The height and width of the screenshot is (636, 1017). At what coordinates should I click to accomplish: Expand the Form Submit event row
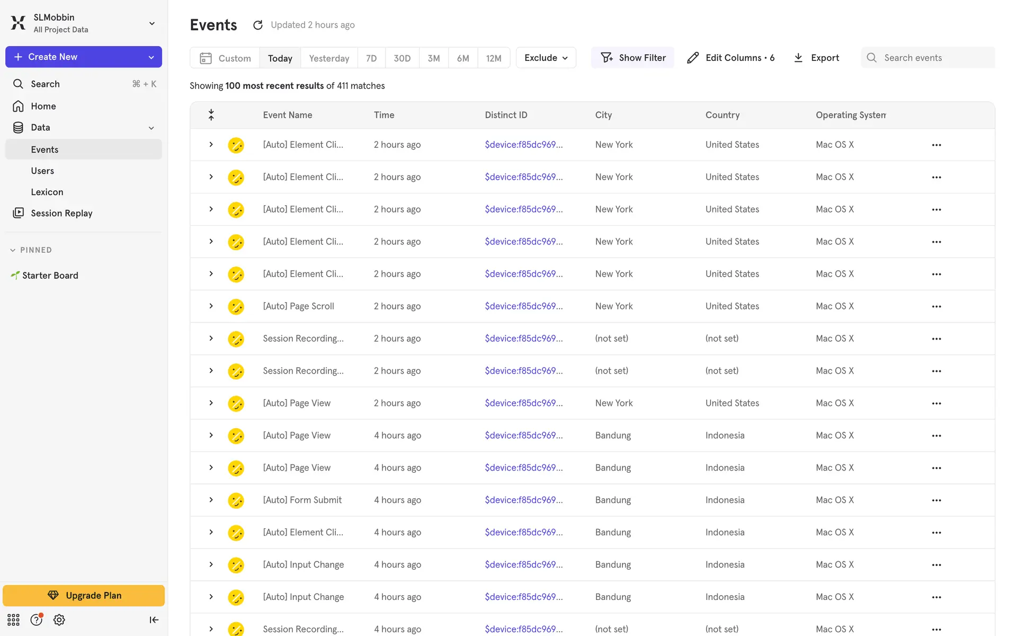click(211, 500)
